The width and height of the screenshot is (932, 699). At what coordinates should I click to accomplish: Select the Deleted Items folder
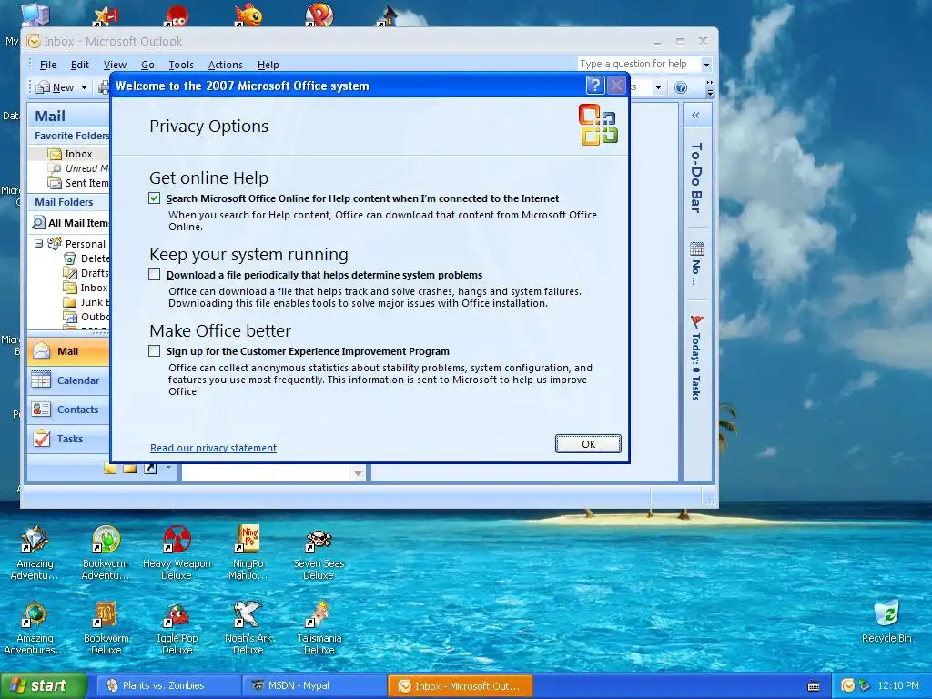86,258
